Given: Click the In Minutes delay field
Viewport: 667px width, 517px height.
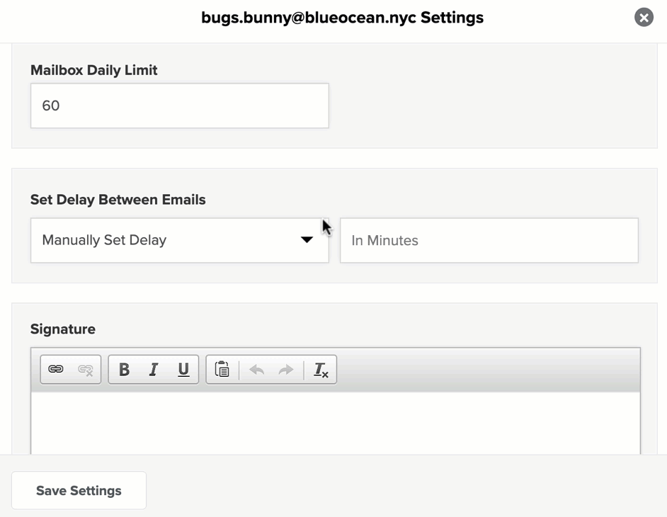Looking at the screenshot, I should click(x=489, y=240).
